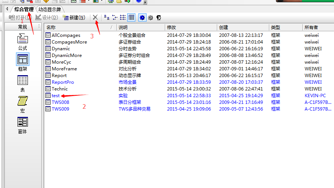
Task: Click the 设计(D) button
Action: tap(47, 17)
